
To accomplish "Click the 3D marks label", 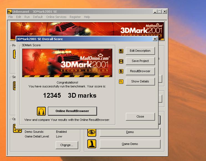I will [82, 95].
